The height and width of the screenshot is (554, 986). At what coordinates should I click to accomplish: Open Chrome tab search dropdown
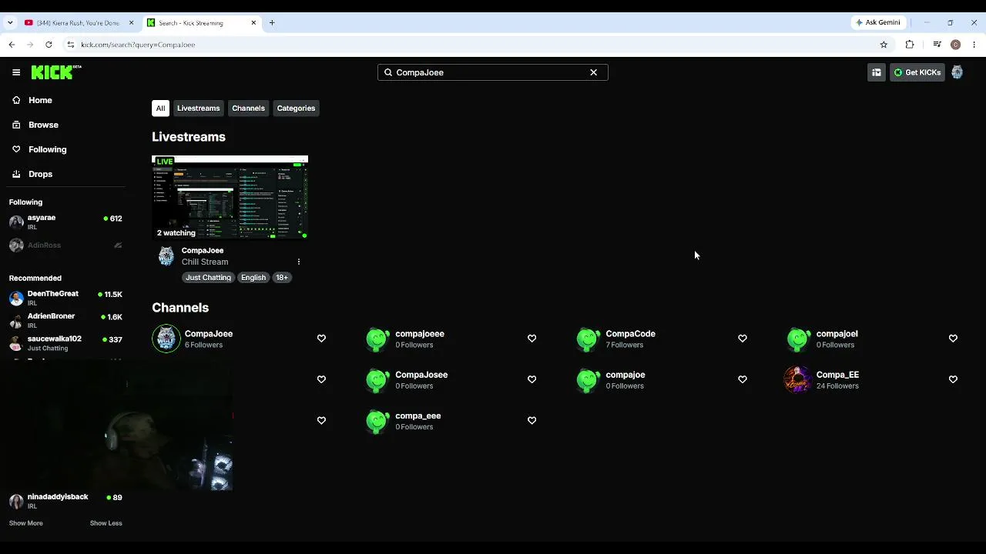10,23
